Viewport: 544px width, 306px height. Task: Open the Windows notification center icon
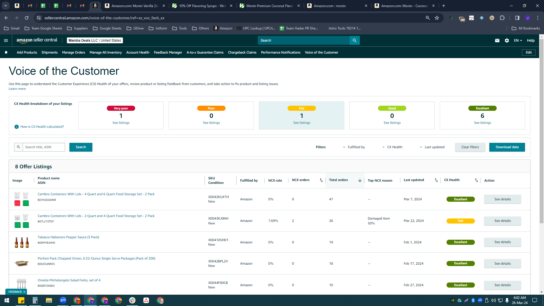[x=535, y=300]
